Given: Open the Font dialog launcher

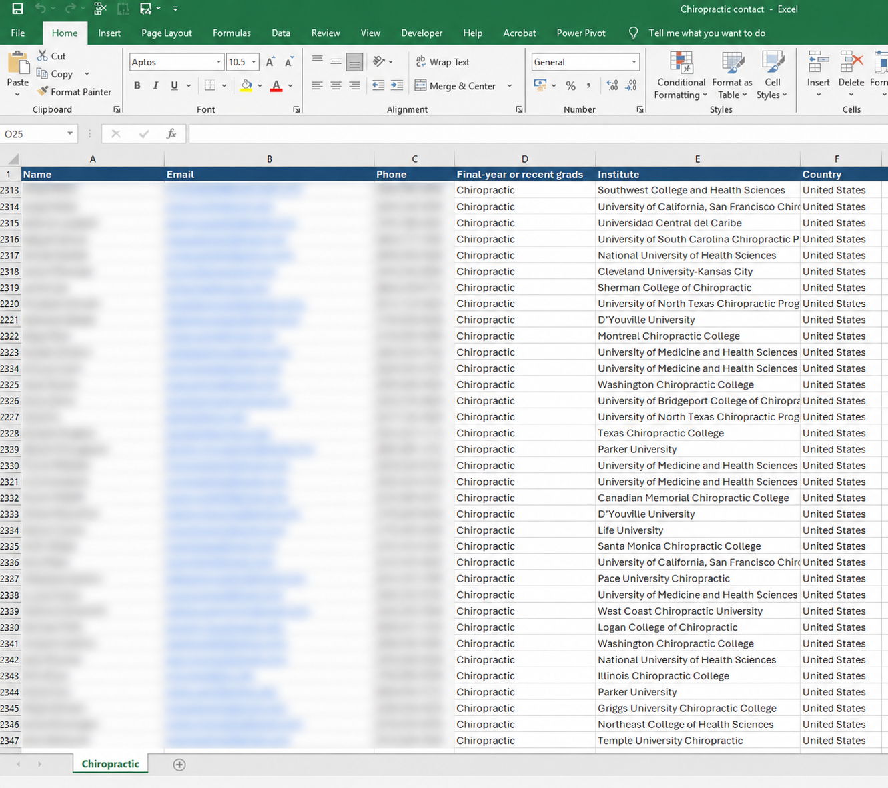Looking at the screenshot, I should tap(297, 109).
